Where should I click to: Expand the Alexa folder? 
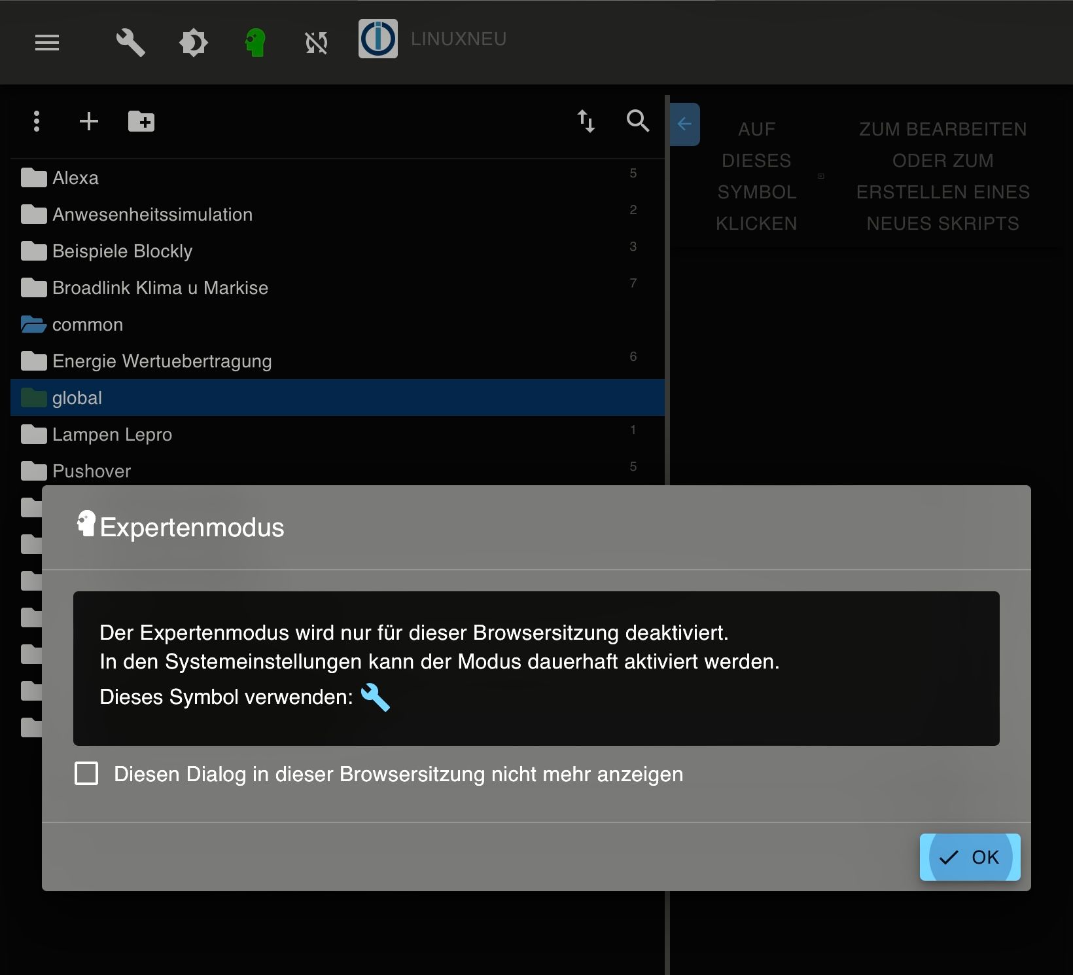[x=338, y=177]
